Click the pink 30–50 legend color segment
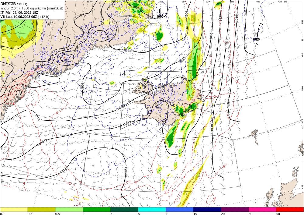 tap(263, 209)
